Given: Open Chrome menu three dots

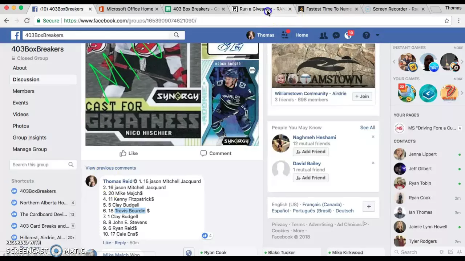Looking at the screenshot, I should (x=459, y=21).
